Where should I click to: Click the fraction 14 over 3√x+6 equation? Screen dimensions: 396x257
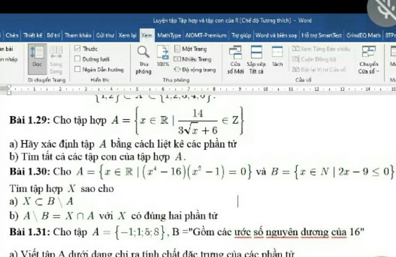tap(198, 122)
